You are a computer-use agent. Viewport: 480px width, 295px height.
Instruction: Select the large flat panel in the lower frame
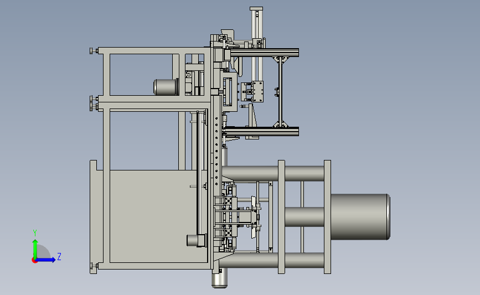coord(152,216)
